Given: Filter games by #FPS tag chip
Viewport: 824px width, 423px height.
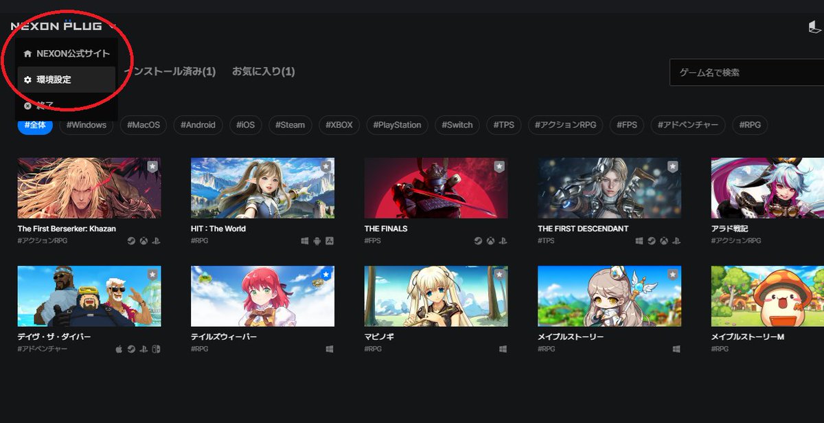Looking at the screenshot, I should (x=627, y=125).
